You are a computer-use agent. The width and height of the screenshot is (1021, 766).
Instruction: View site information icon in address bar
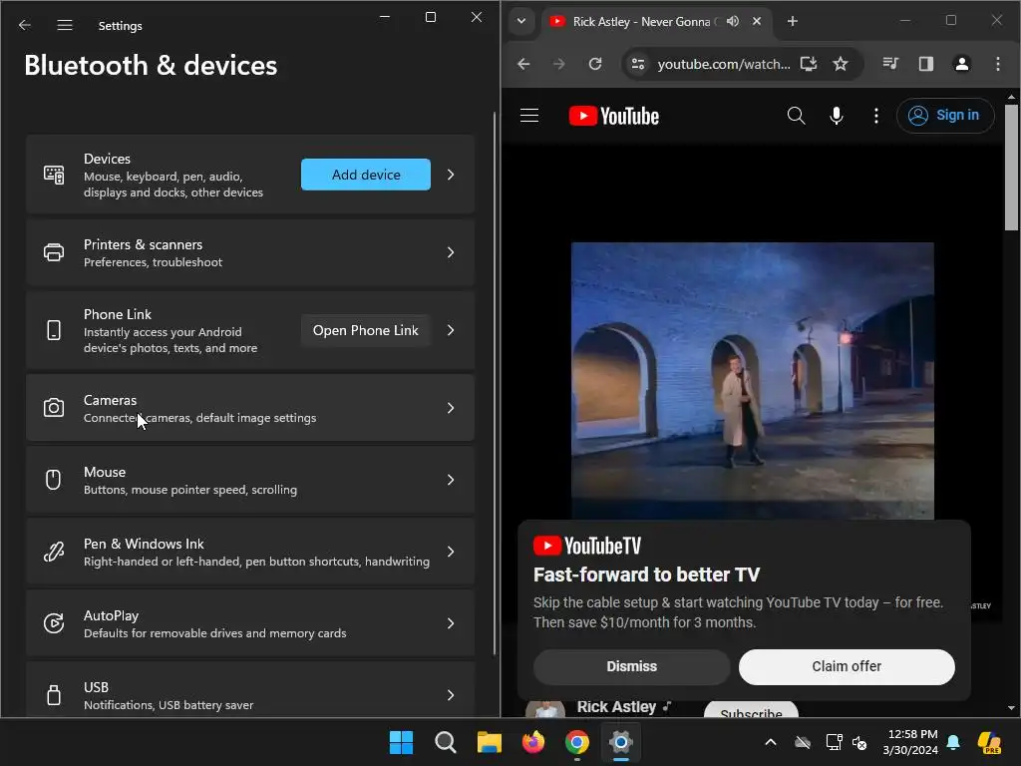638,64
